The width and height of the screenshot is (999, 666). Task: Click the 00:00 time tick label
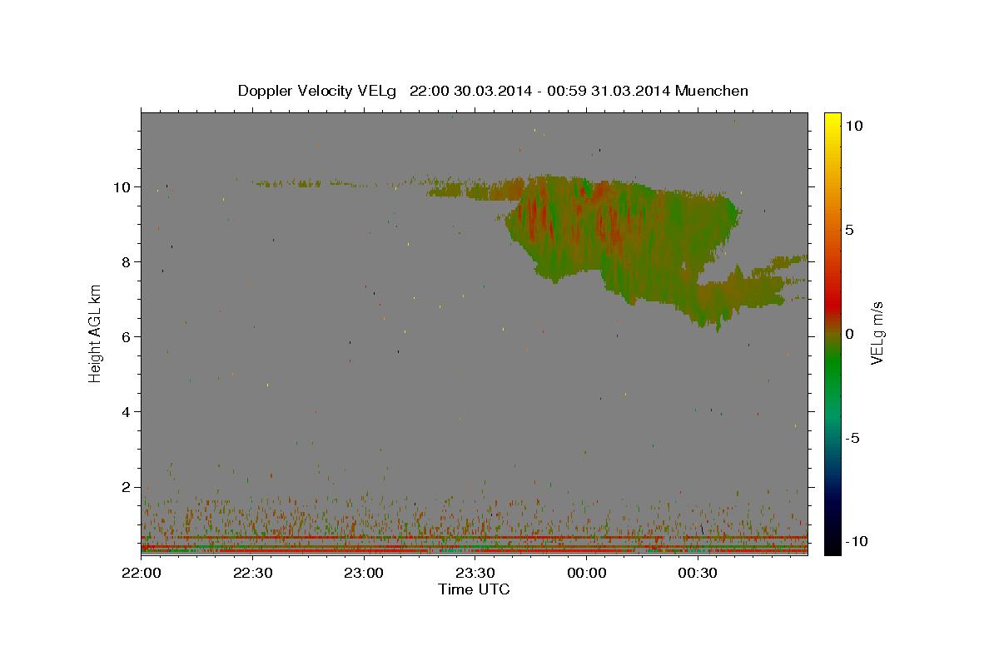(586, 574)
